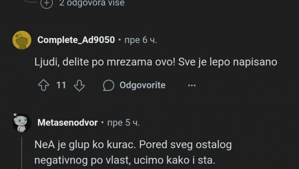Click the vote count 11
Image resolution: width=299 pixels, height=169 pixels.
pyautogui.click(x=61, y=85)
